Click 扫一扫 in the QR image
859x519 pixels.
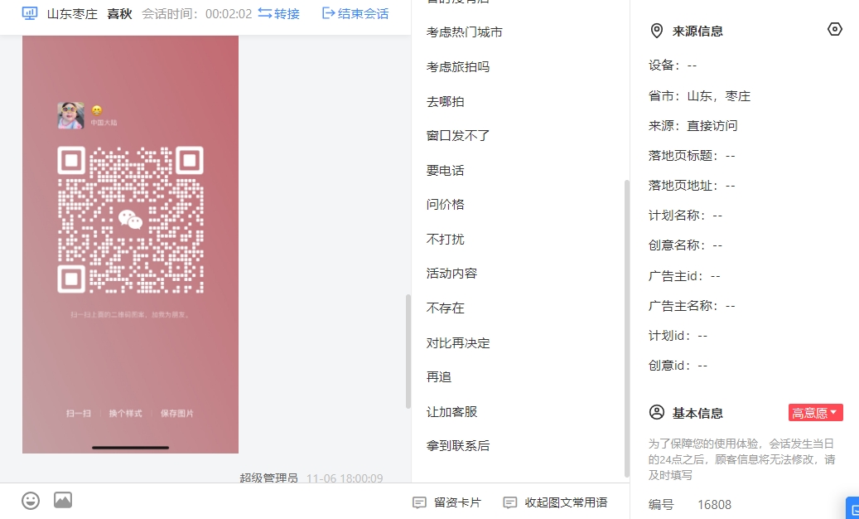pos(79,414)
